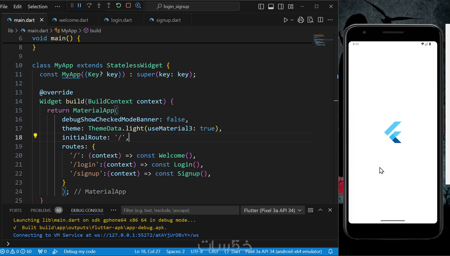Click the Step Out debug arrow
Image resolution: width=450 pixels, height=256 pixels.
pos(109,6)
